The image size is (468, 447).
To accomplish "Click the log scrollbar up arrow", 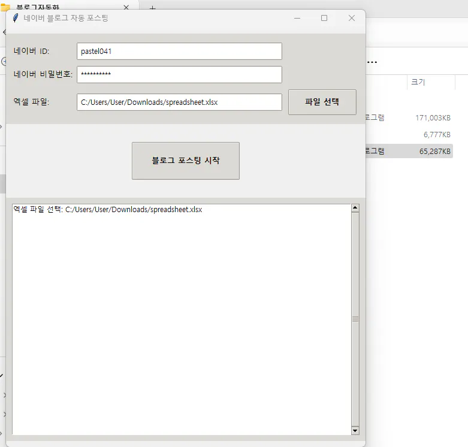I will (x=355, y=208).
